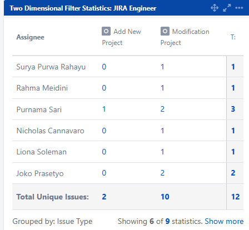Open Joko Prasetyo's row total of 2

233,173
